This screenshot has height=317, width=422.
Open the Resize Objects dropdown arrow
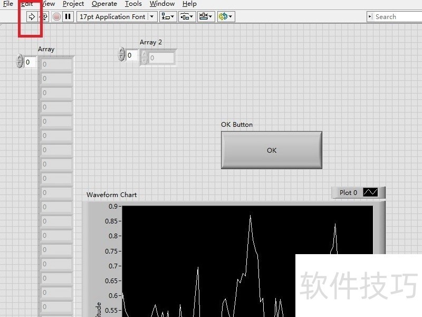pyautogui.click(x=210, y=16)
